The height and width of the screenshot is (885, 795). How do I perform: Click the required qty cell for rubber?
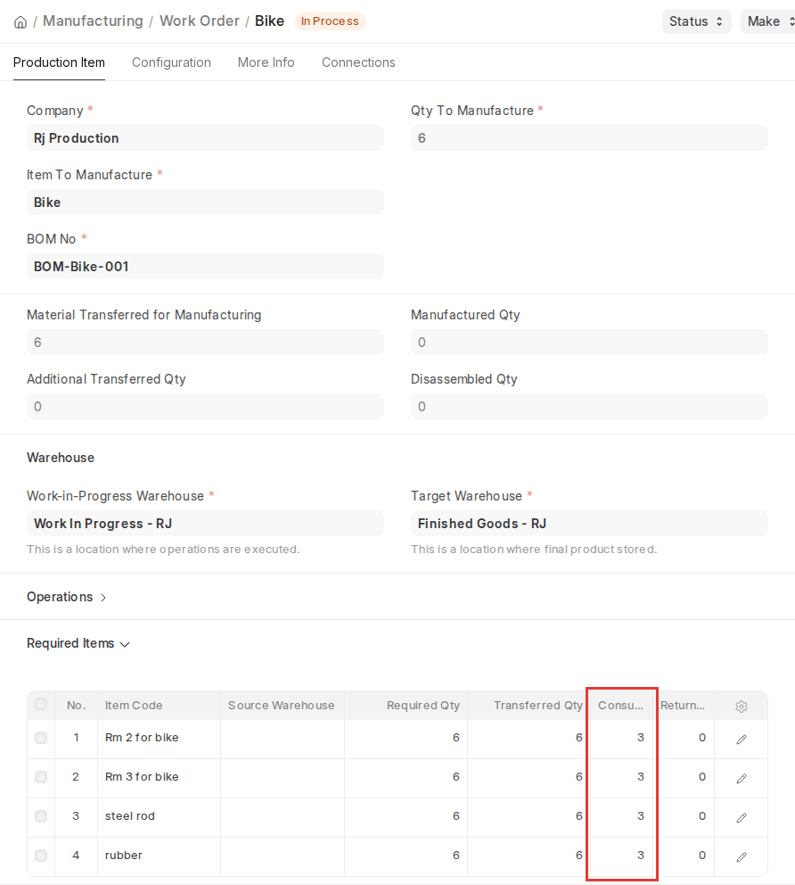pyautogui.click(x=406, y=856)
